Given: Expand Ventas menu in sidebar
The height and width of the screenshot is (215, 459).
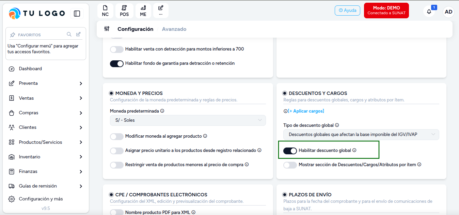Looking at the screenshot, I should tap(46, 98).
